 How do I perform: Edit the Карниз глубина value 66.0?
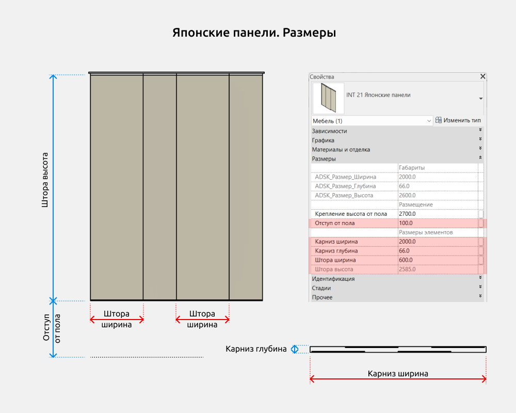(438, 250)
